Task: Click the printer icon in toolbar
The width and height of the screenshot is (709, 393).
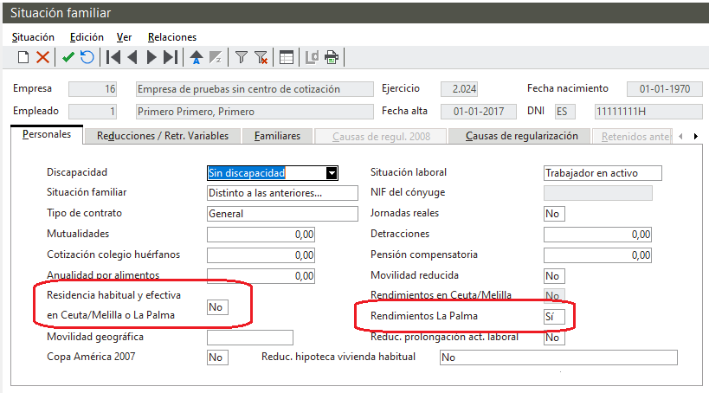Action: [332, 58]
